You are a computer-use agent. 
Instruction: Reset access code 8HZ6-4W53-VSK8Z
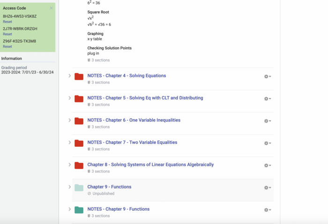(x=7, y=22)
